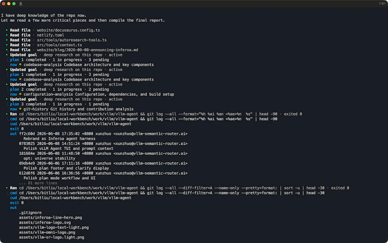Click commit message 'Polish plan mode workflow and UI'

click(59, 178)
